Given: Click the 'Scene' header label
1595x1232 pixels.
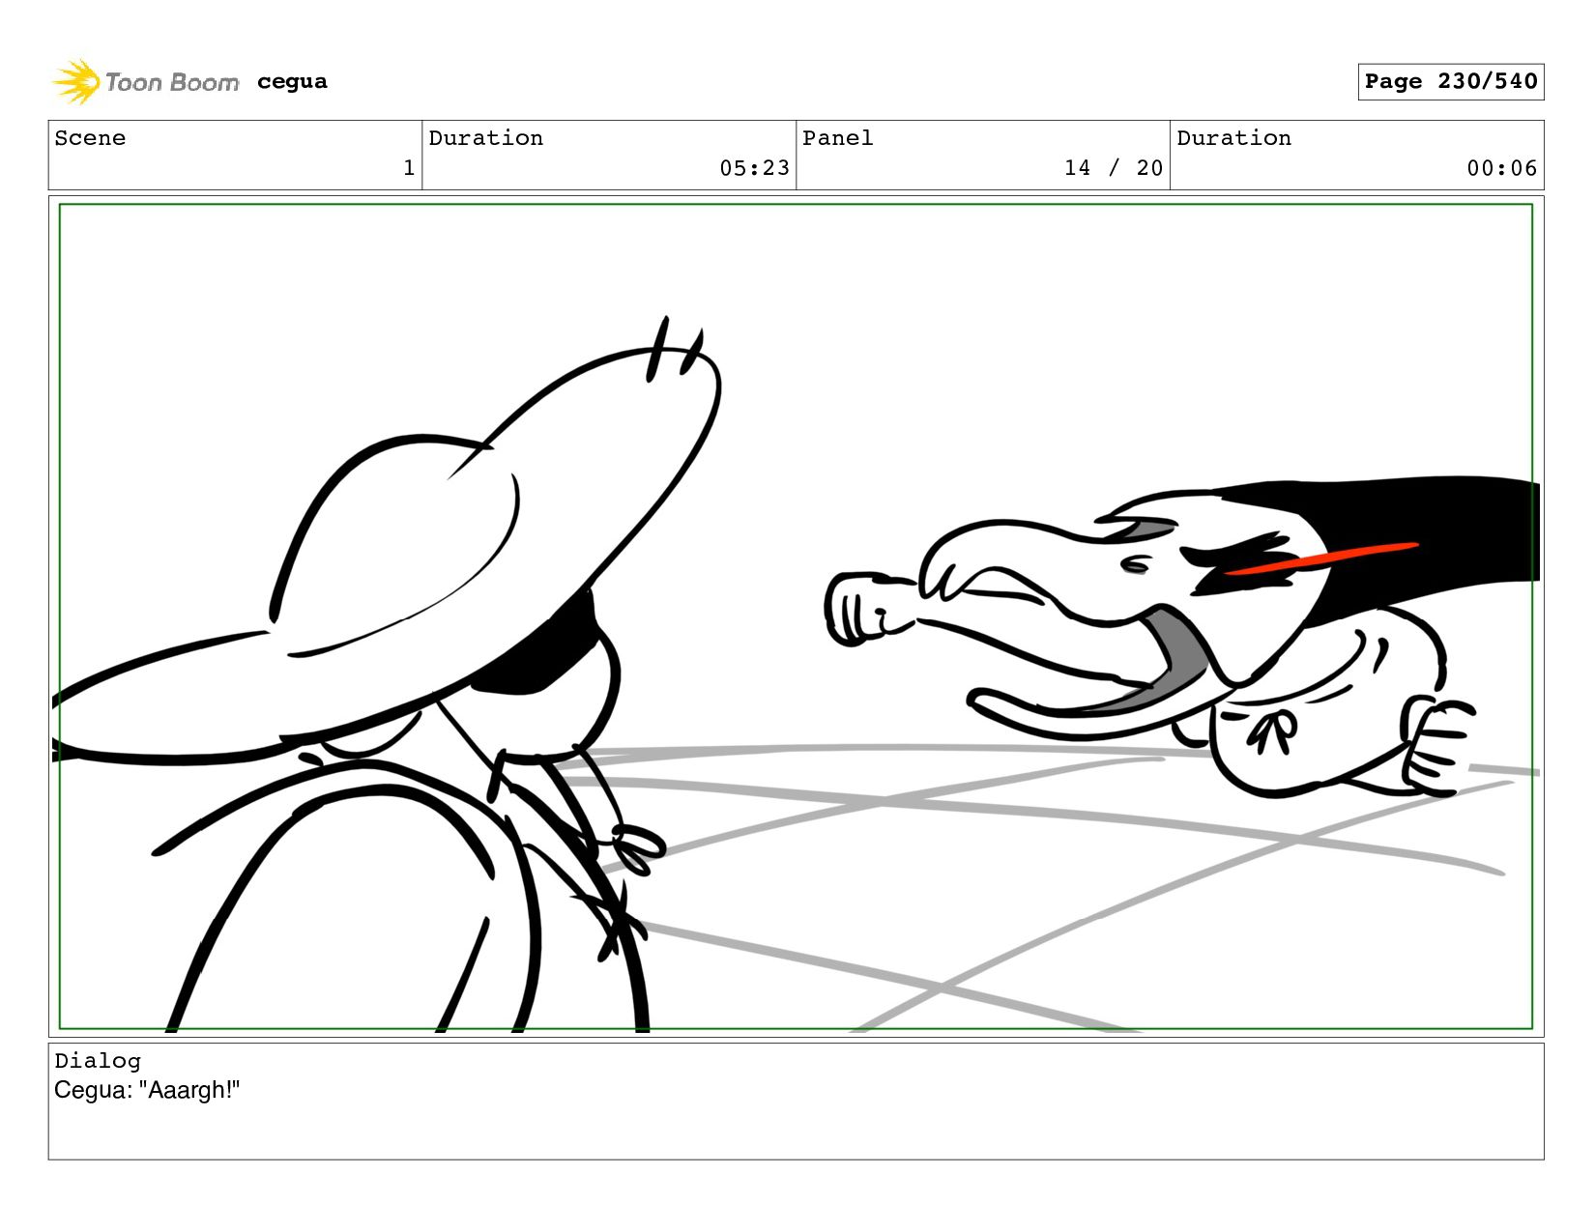Looking at the screenshot, I should click(90, 138).
